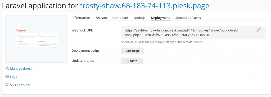This screenshot has width=271, height=97.
Task: Select the Deployment tab
Action: [160, 18]
